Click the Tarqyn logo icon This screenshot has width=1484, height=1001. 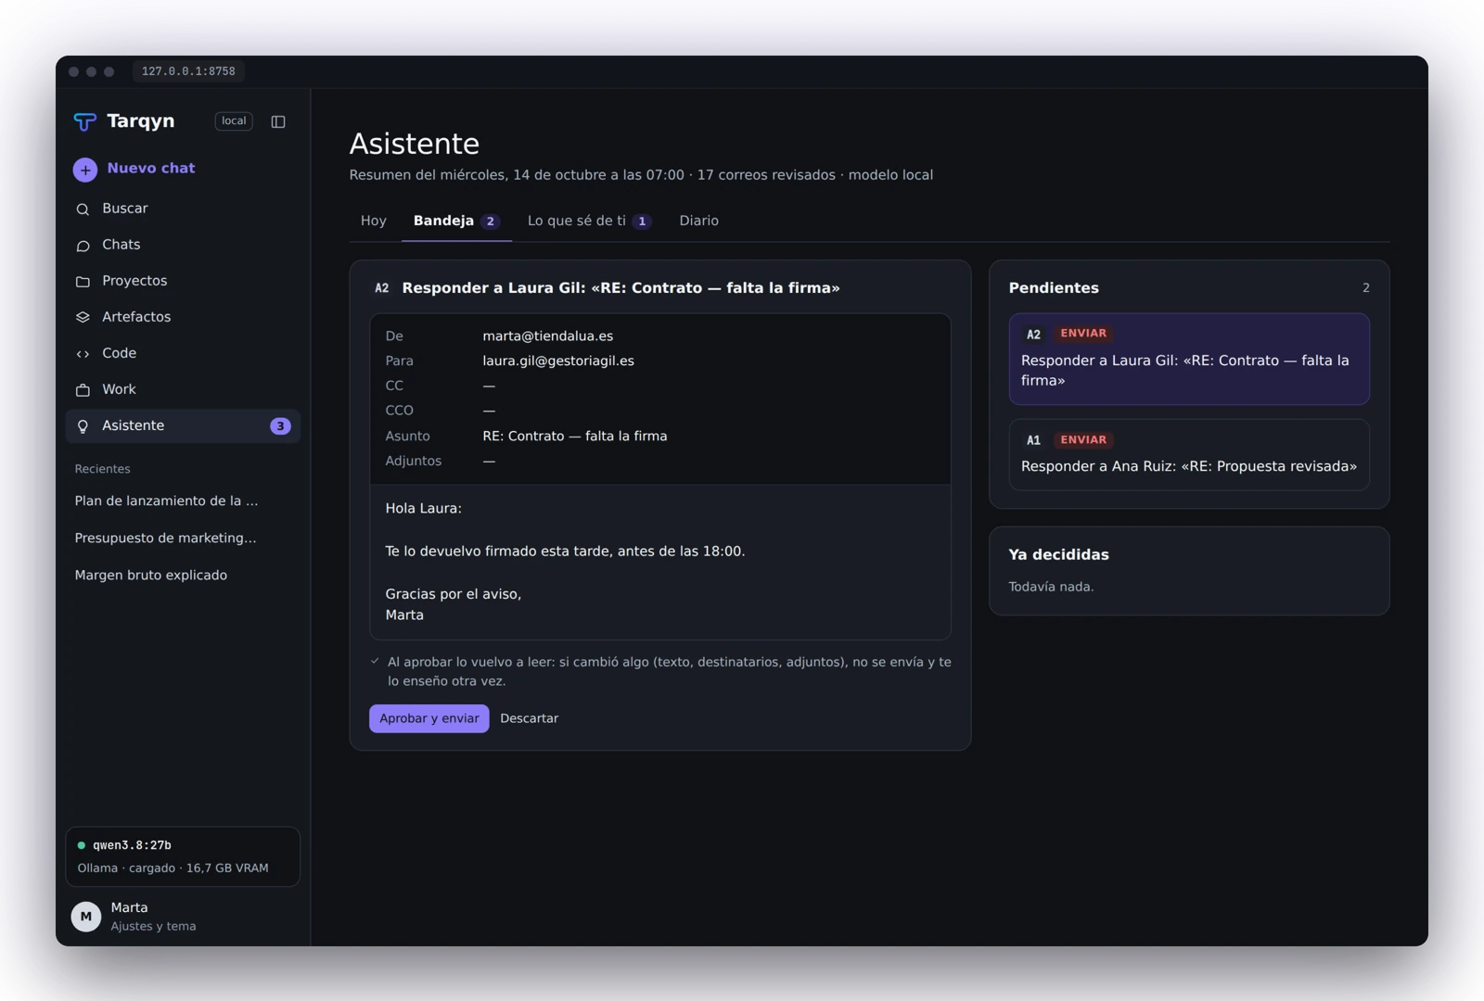coord(85,121)
